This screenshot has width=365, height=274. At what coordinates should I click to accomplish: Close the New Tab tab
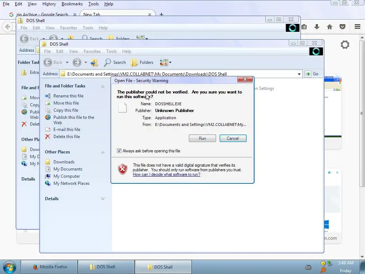pos(150,14)
